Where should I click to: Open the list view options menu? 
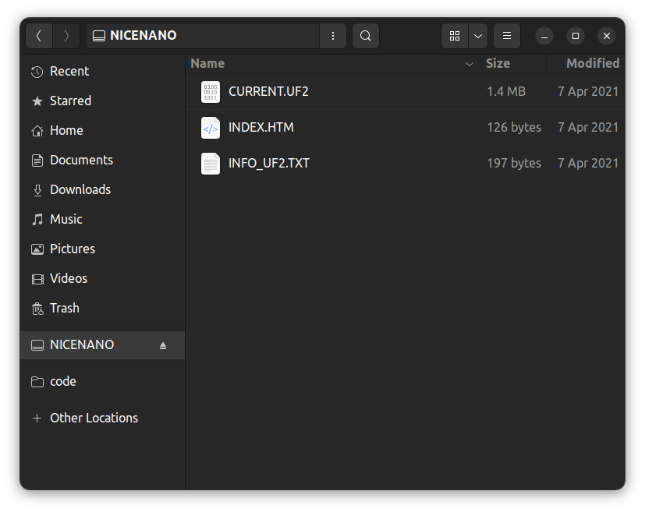pyautogui.click(x=506, y=36)
